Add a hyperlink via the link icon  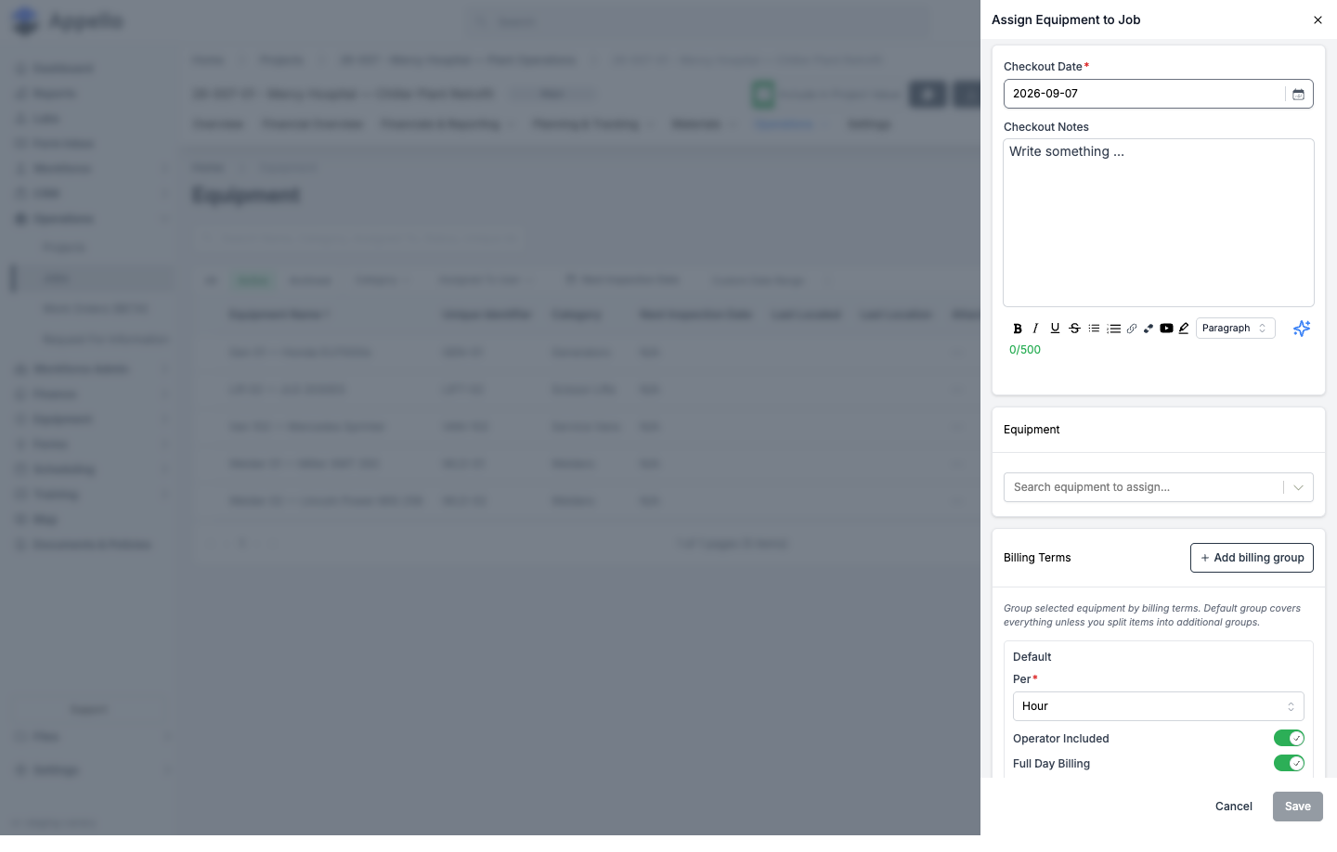[x=1132, y=329]
